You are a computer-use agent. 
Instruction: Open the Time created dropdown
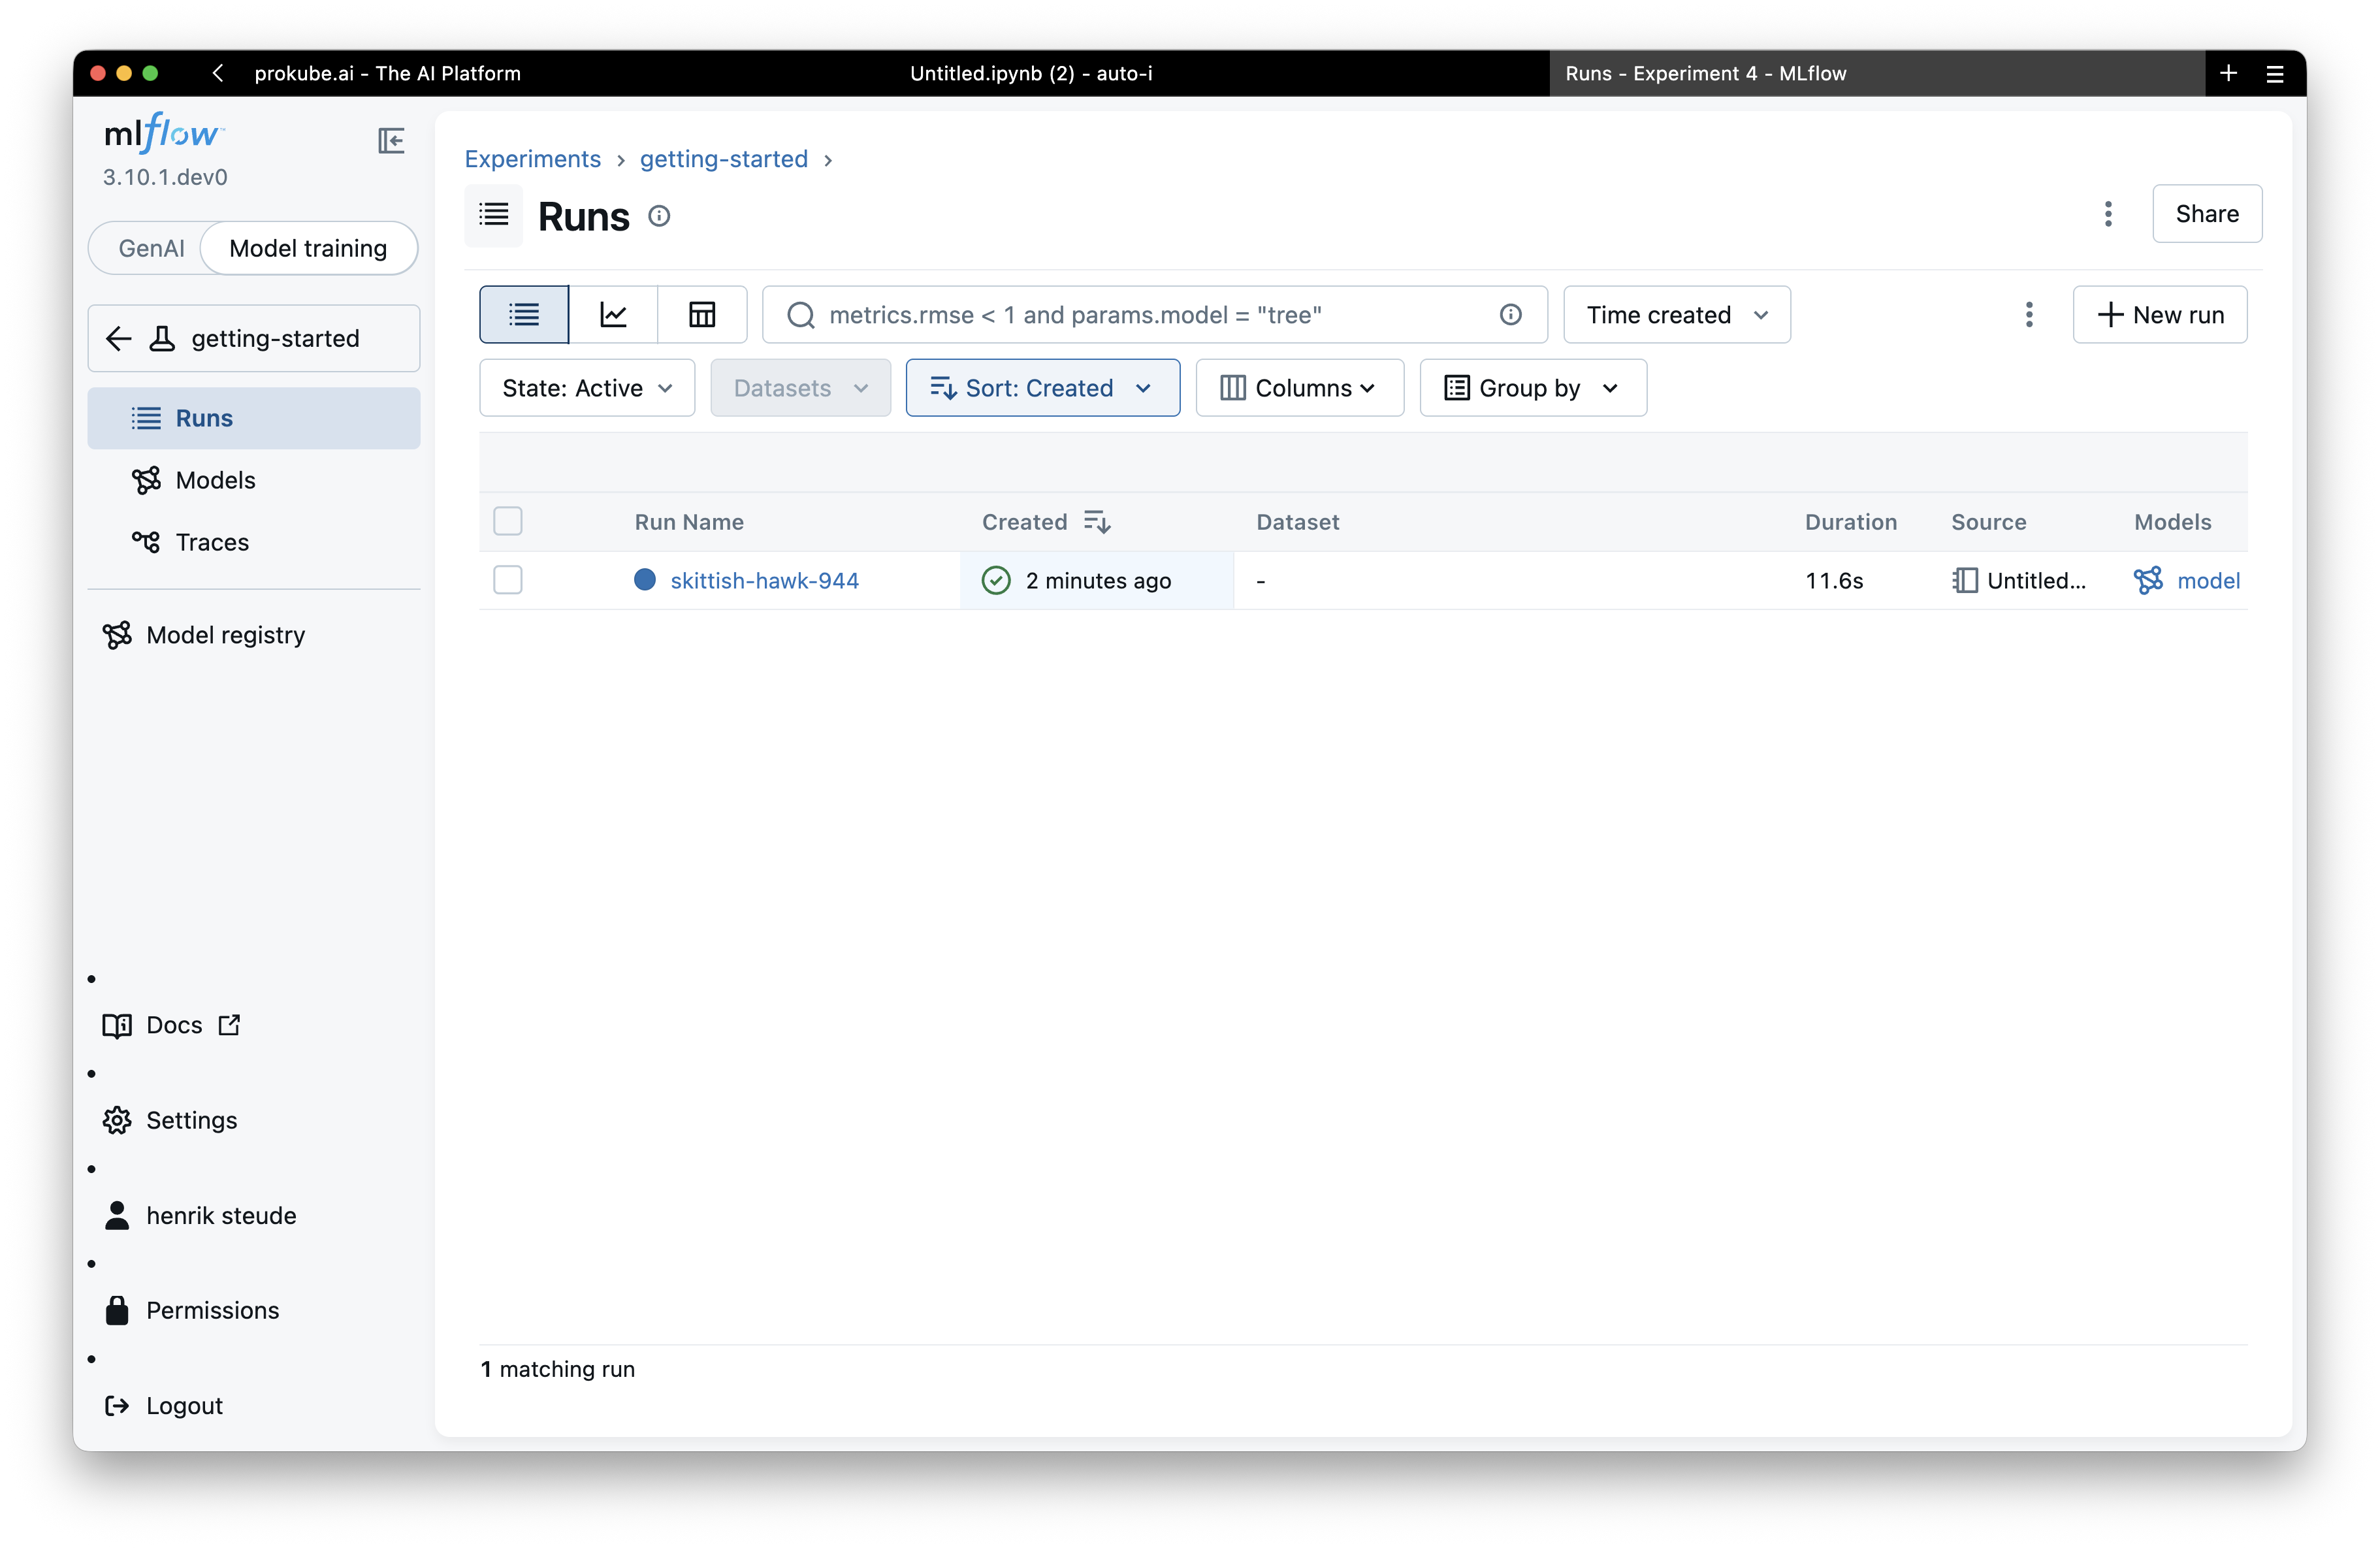click(1677, 315)
